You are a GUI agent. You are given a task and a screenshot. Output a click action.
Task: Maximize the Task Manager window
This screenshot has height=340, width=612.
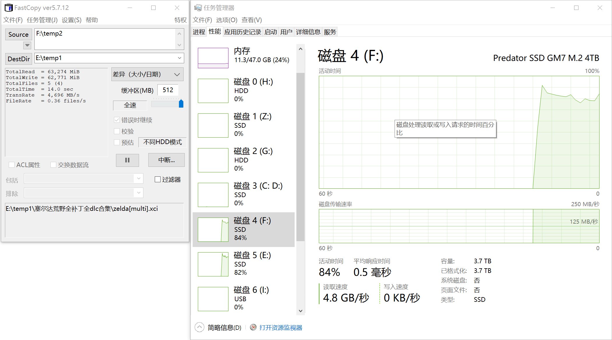tap(576, 8)
